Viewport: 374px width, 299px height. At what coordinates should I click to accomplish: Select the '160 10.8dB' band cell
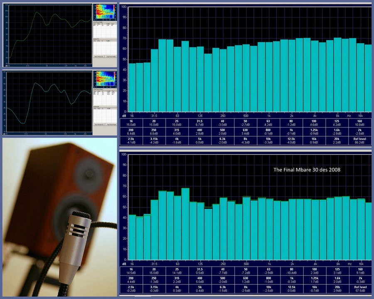click(360, 123)
